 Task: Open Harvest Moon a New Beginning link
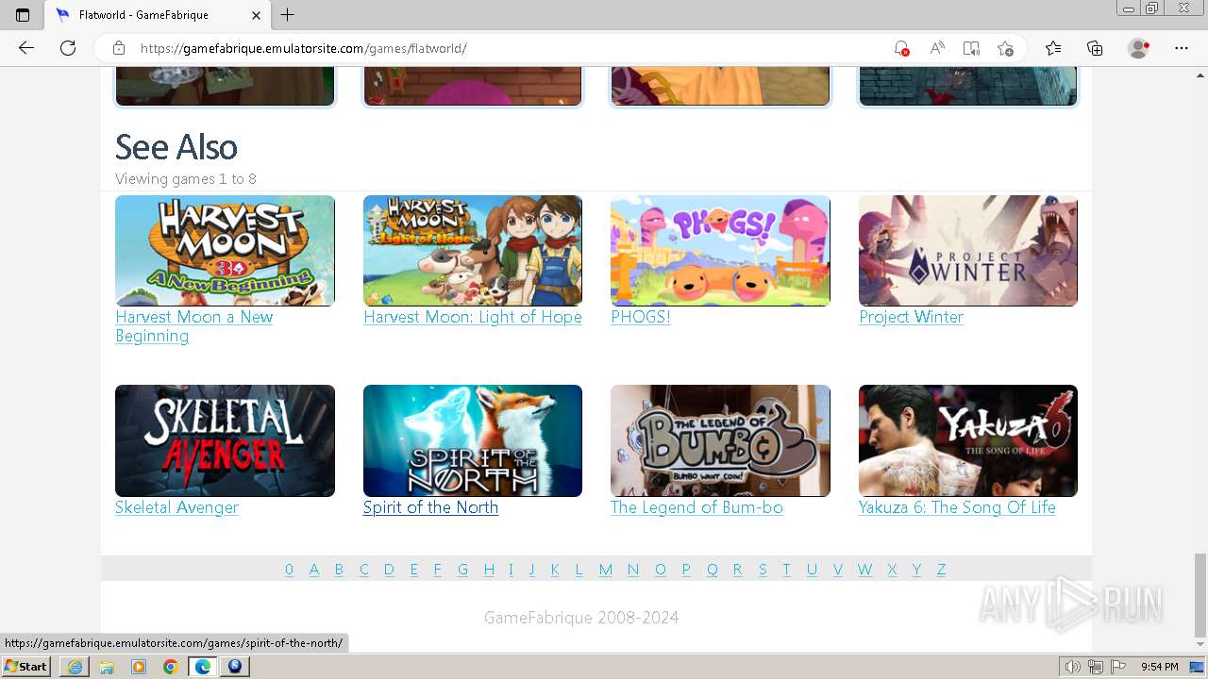[x=193, y=326]
